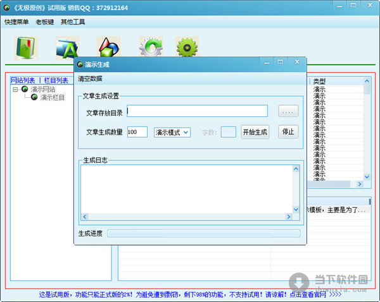
Task: Click the 演示生成 dialog title icon
Action: coord(80,64)
